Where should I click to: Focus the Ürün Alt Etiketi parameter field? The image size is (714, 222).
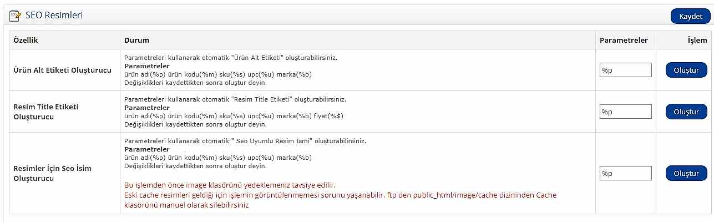625,70
